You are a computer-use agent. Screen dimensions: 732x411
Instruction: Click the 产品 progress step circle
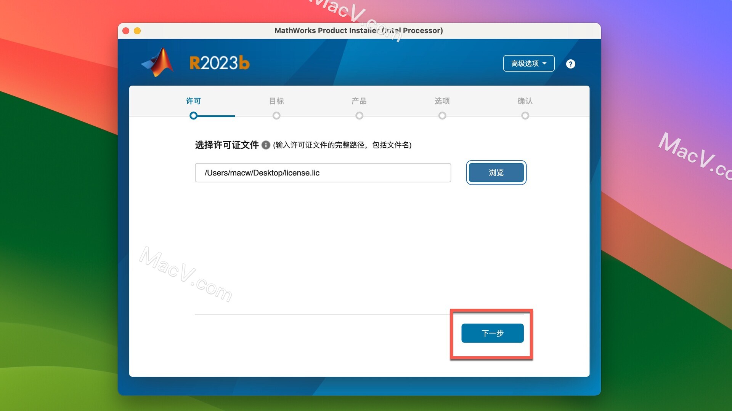(359, 116)
